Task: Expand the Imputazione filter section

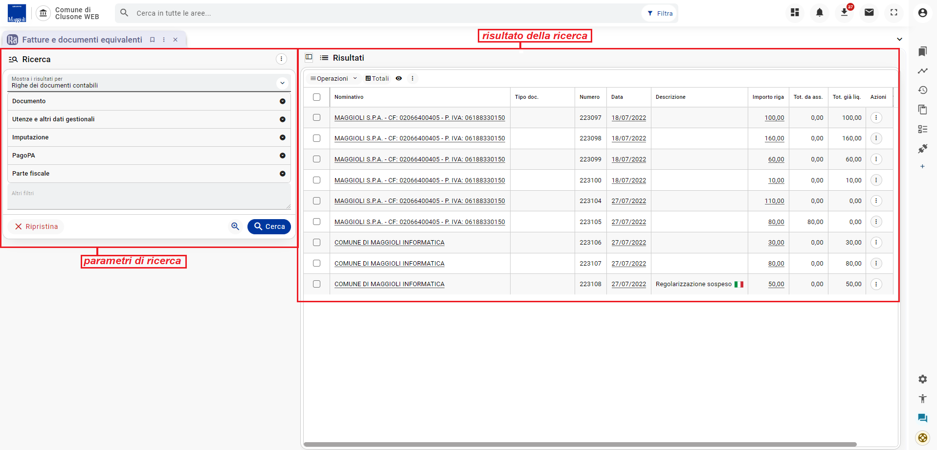Action: pos(149,137)
